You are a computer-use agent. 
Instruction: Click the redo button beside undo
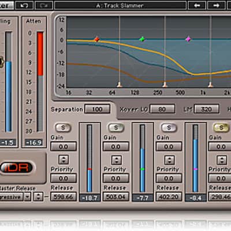tap(44, 5)
